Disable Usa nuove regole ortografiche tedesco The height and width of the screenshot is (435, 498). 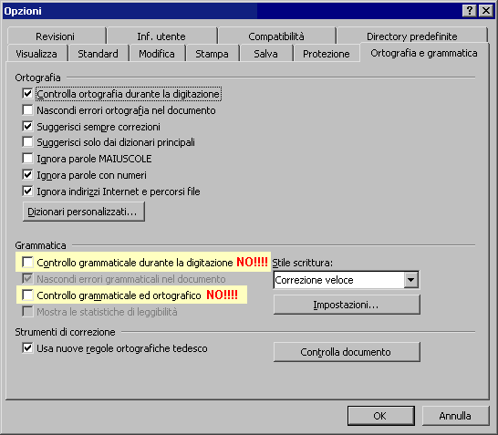point(27,348)
